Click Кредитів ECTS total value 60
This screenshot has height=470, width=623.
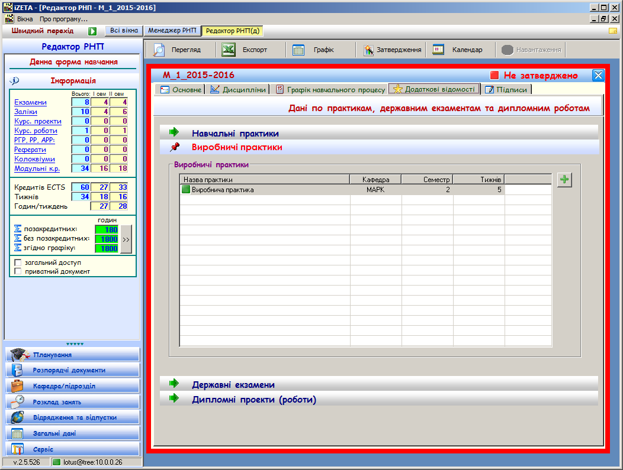[x=81, y=187]
